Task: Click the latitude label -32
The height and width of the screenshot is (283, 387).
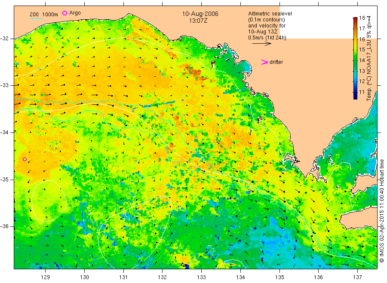Action: tap(4, 39)
